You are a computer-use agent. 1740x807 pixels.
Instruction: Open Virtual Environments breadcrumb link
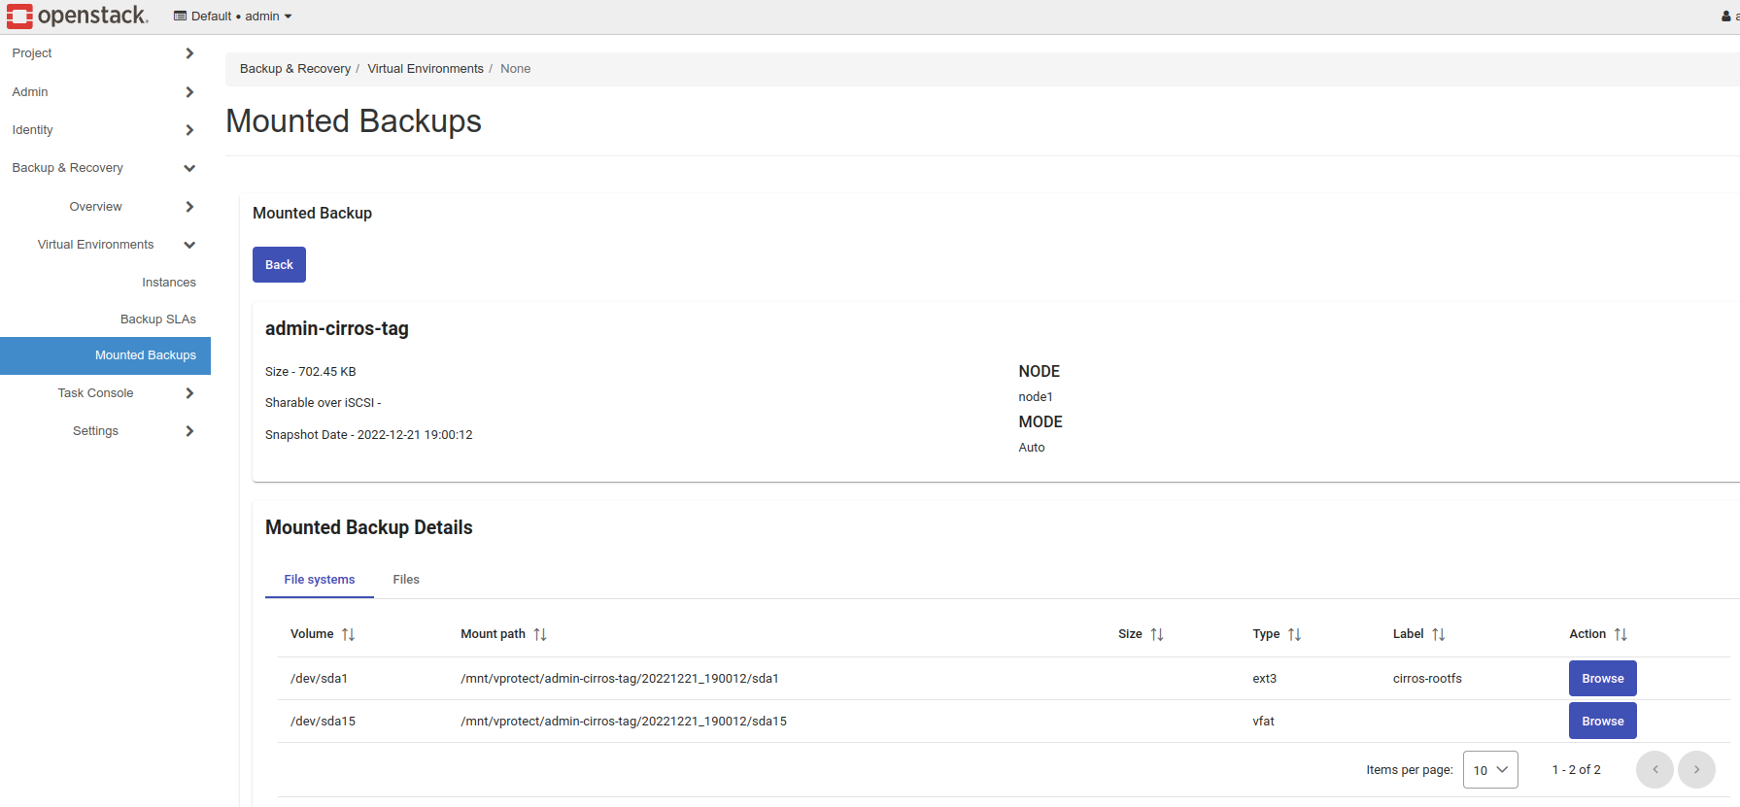pyautogui.click(x=425, y=69)
